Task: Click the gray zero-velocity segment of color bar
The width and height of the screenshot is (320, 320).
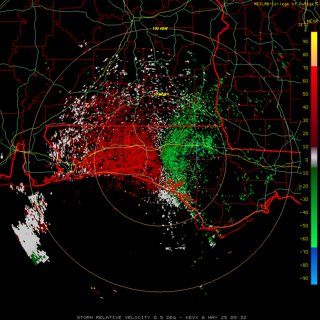Action: (314, 158)
